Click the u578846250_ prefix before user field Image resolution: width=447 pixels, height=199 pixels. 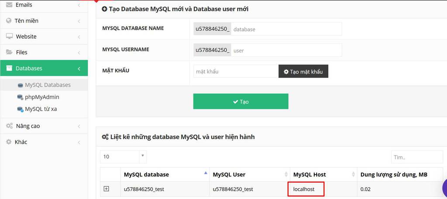213,51
